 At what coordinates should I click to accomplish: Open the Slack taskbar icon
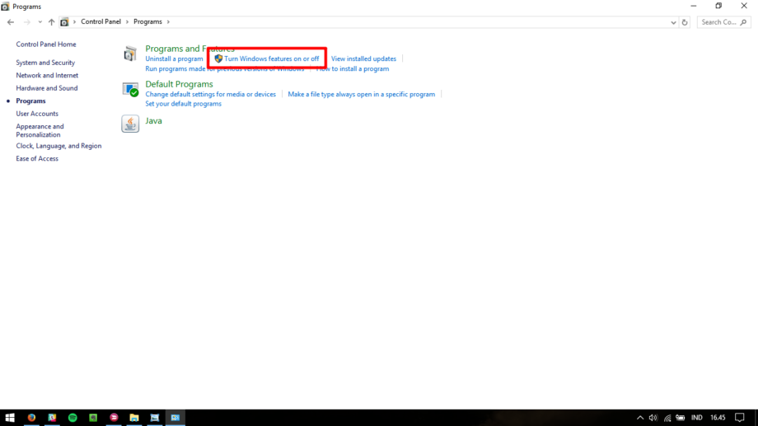[x=52, y=418]
